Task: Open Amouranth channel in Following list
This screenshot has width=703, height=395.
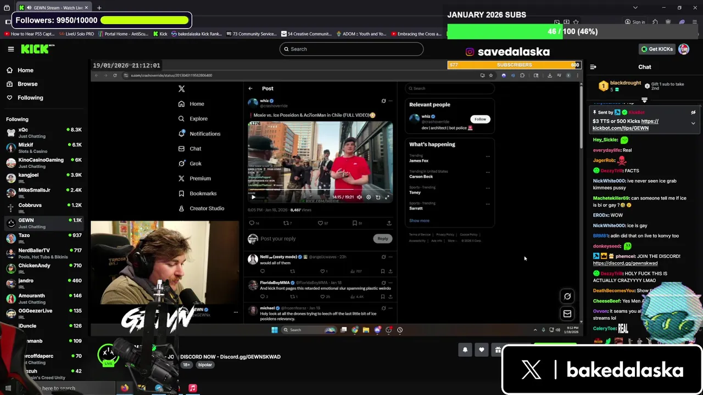Action: tap(44, 298)
